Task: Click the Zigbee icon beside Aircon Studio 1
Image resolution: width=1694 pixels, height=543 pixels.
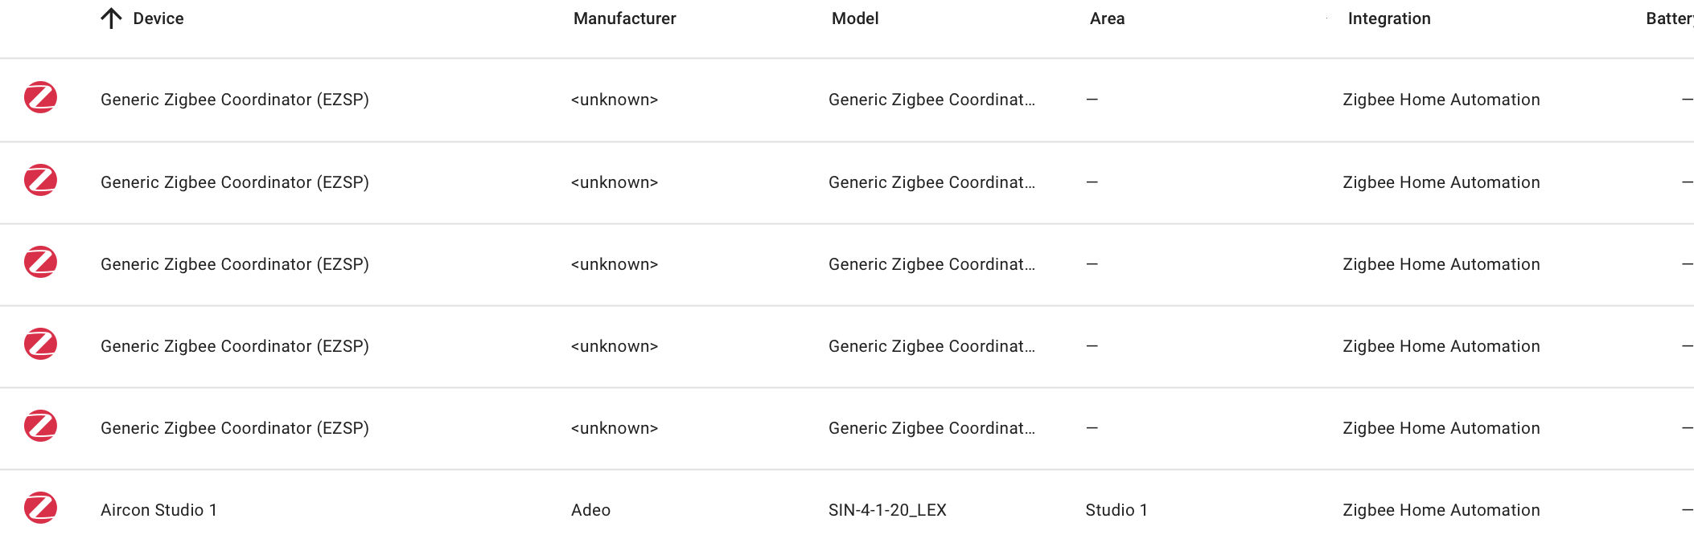Action: click(x=40, y=508)
